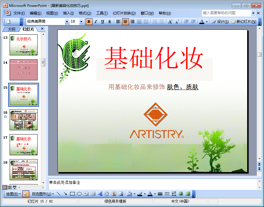Start slide show from current slide
Image resolution: width=264 pixels, height=207 pixels.
[x=15, y=187]
